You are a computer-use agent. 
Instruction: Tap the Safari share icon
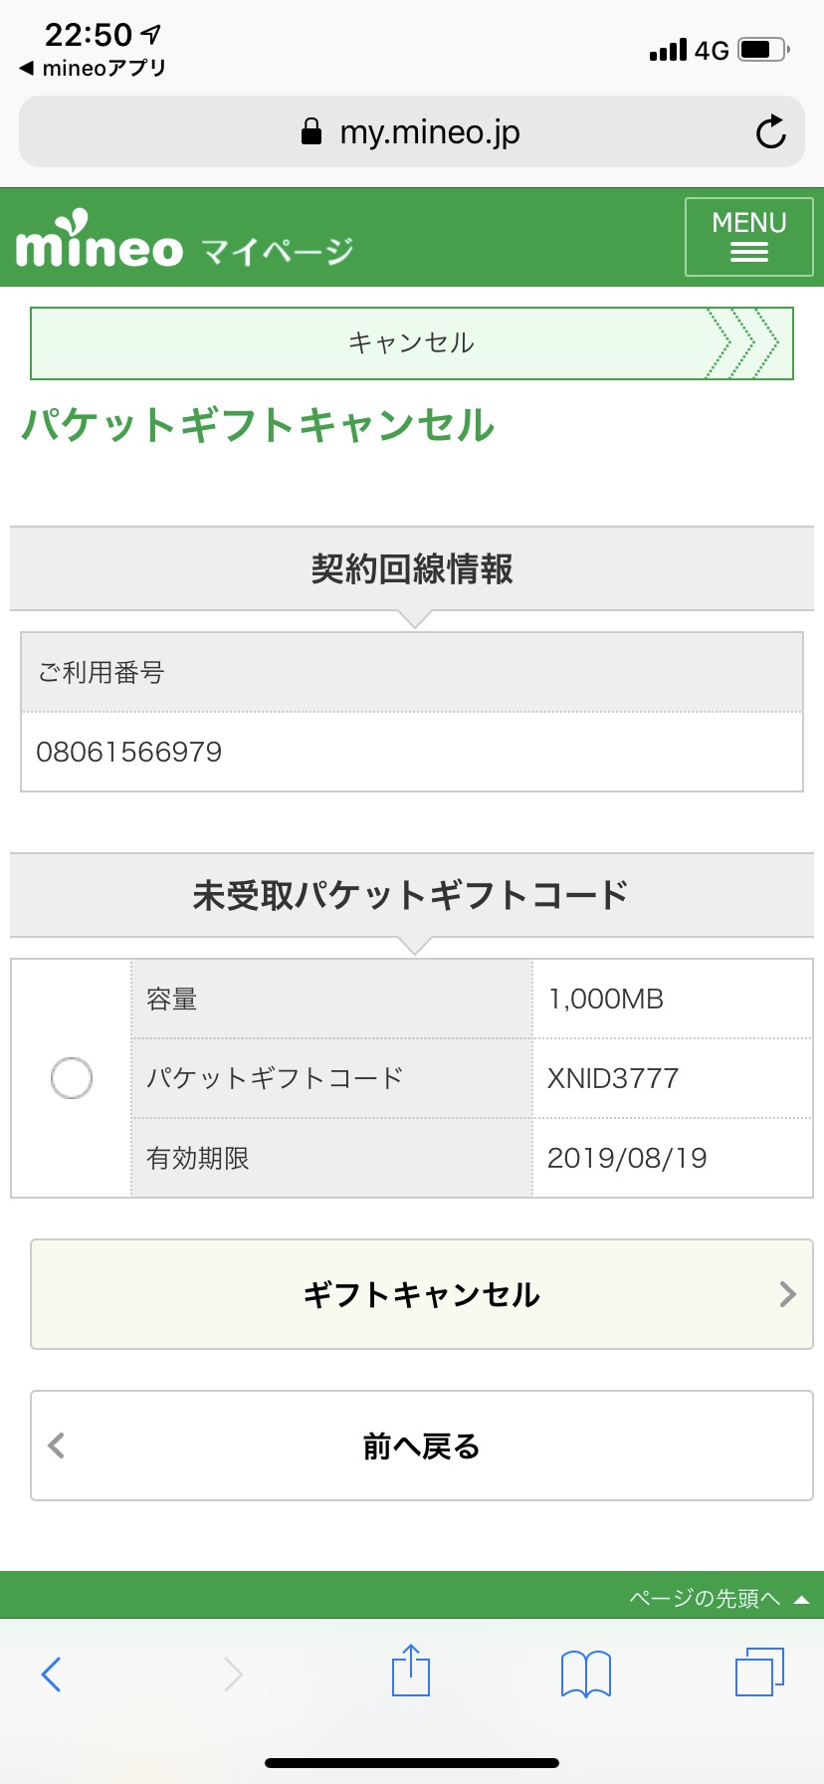click(411, 1671)
